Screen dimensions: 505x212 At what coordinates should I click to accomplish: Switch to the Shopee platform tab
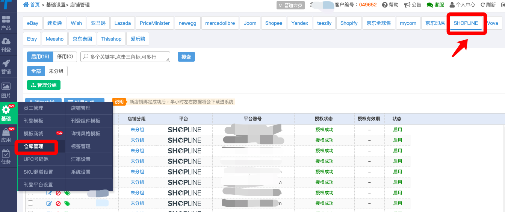(x=274, y=23)
